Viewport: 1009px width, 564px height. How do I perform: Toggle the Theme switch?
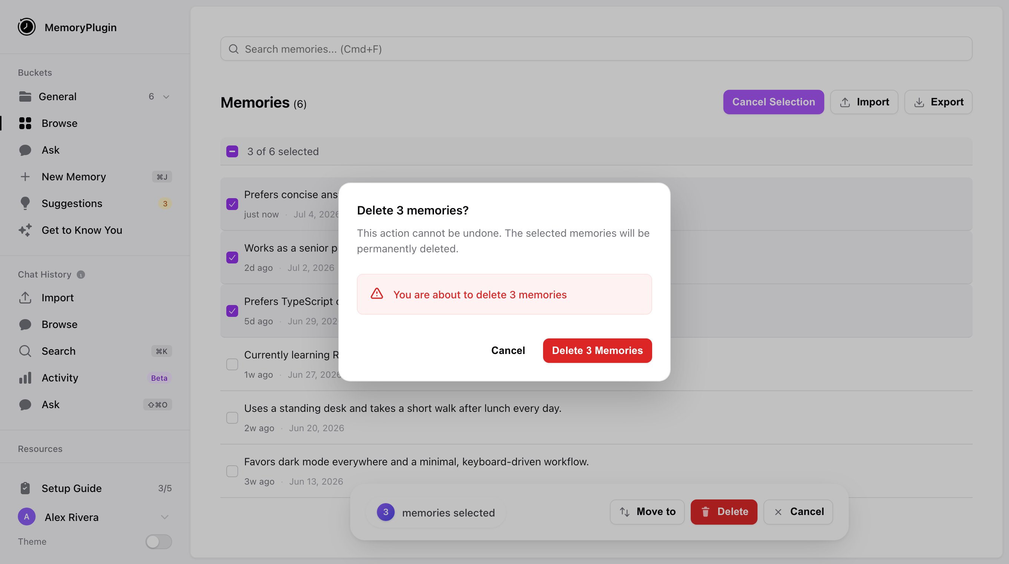pos(159,542)
